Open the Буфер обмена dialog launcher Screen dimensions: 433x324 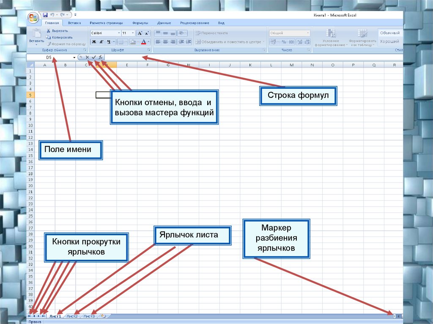(85, 50)
